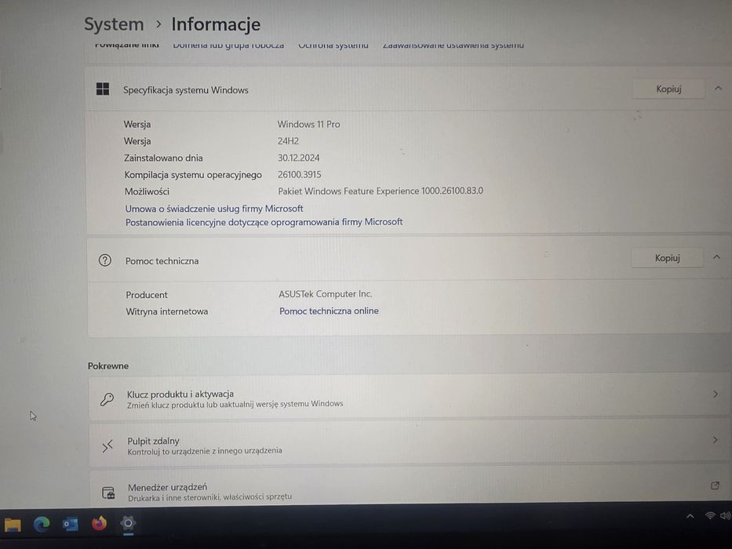Go back to System in breadcrumb
Screen dimensions: 732x549
pyautogui.click(x=114, y=24)
